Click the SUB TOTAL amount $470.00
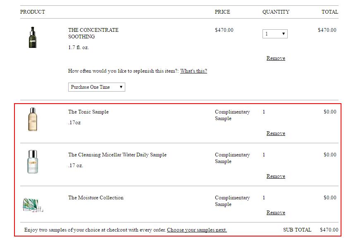 pos(329,230)
